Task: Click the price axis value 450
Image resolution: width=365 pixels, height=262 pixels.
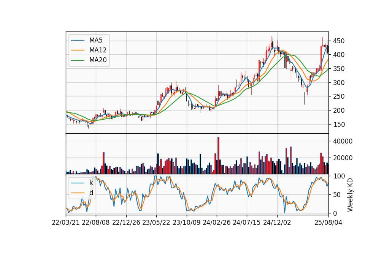Action: (x=339, y=41)
